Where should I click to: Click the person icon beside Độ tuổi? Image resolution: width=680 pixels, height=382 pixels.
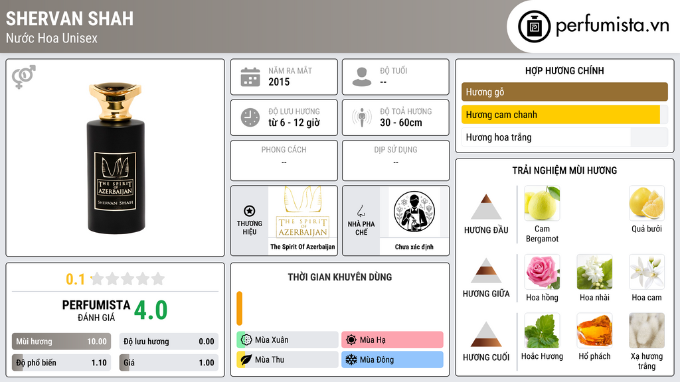[x=362, y=77]
